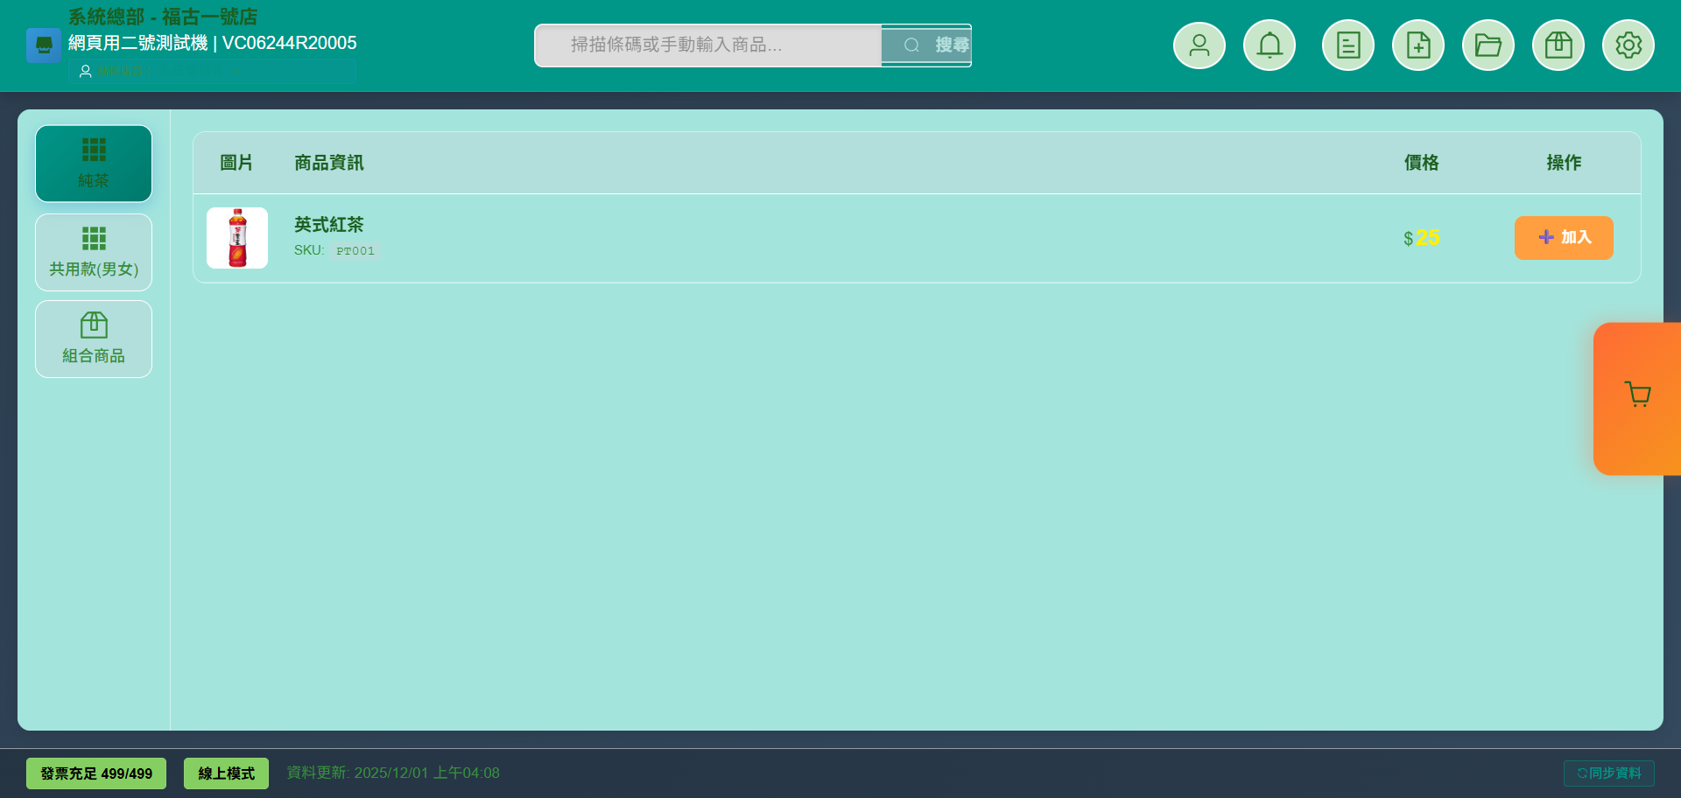Open the folder icon in the header
The height and width of the screenshot is (798, 1681).
click(x=1488, y=45)
